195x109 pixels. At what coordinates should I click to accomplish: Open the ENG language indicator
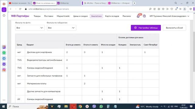[x=176, y=106]
